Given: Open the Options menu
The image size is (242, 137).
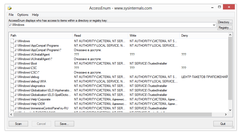Looking at the screenshot, I should [23, 15].
